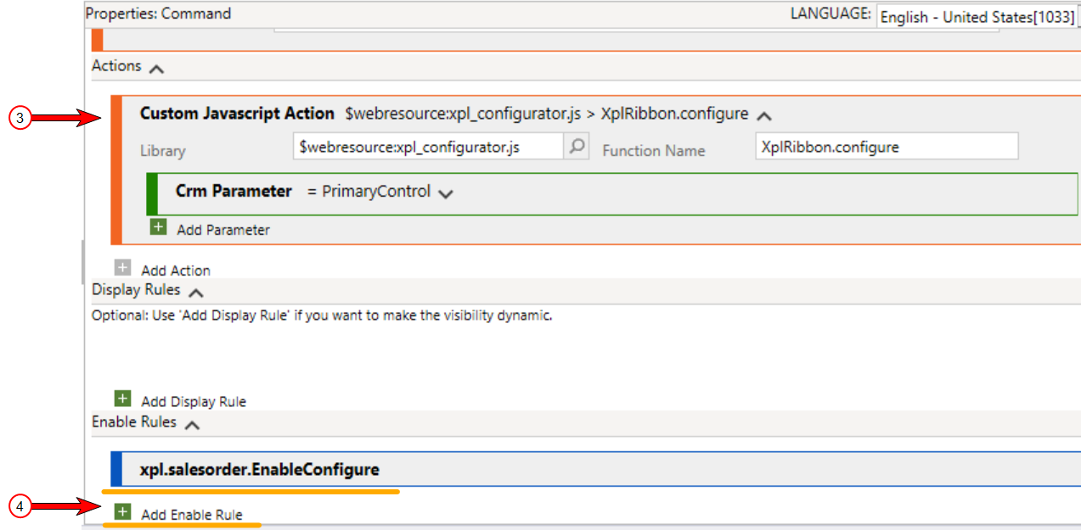Image resolution: width=1081 pixels, height=530 pixels.
Task: Click the Add Enable Rule link
Action: [192, 514]
